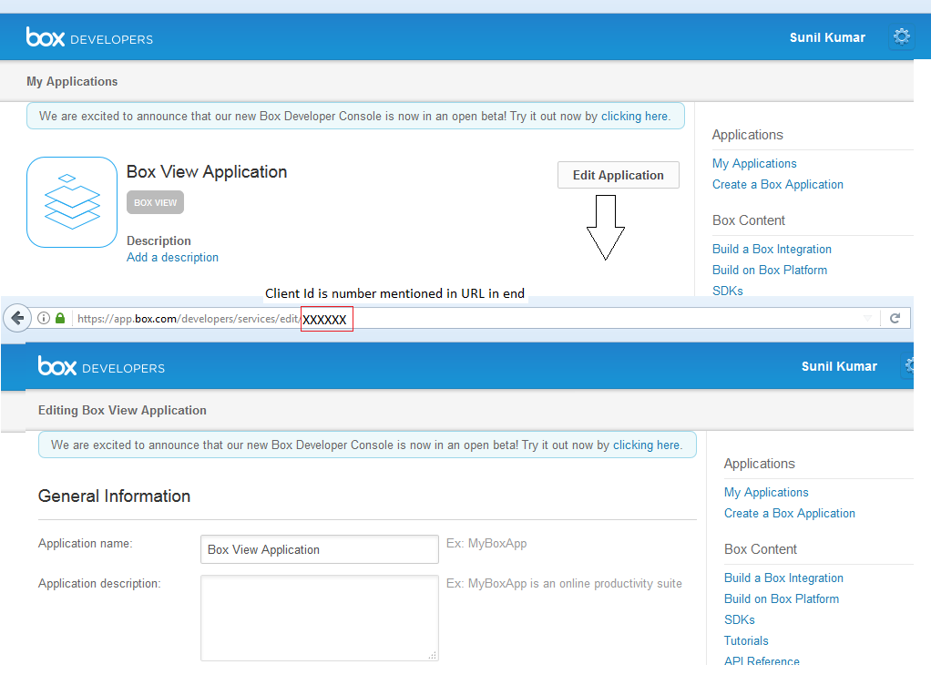
Task: Select the BOX VIEW badge under the application title
Action: (x=154, y=202)
